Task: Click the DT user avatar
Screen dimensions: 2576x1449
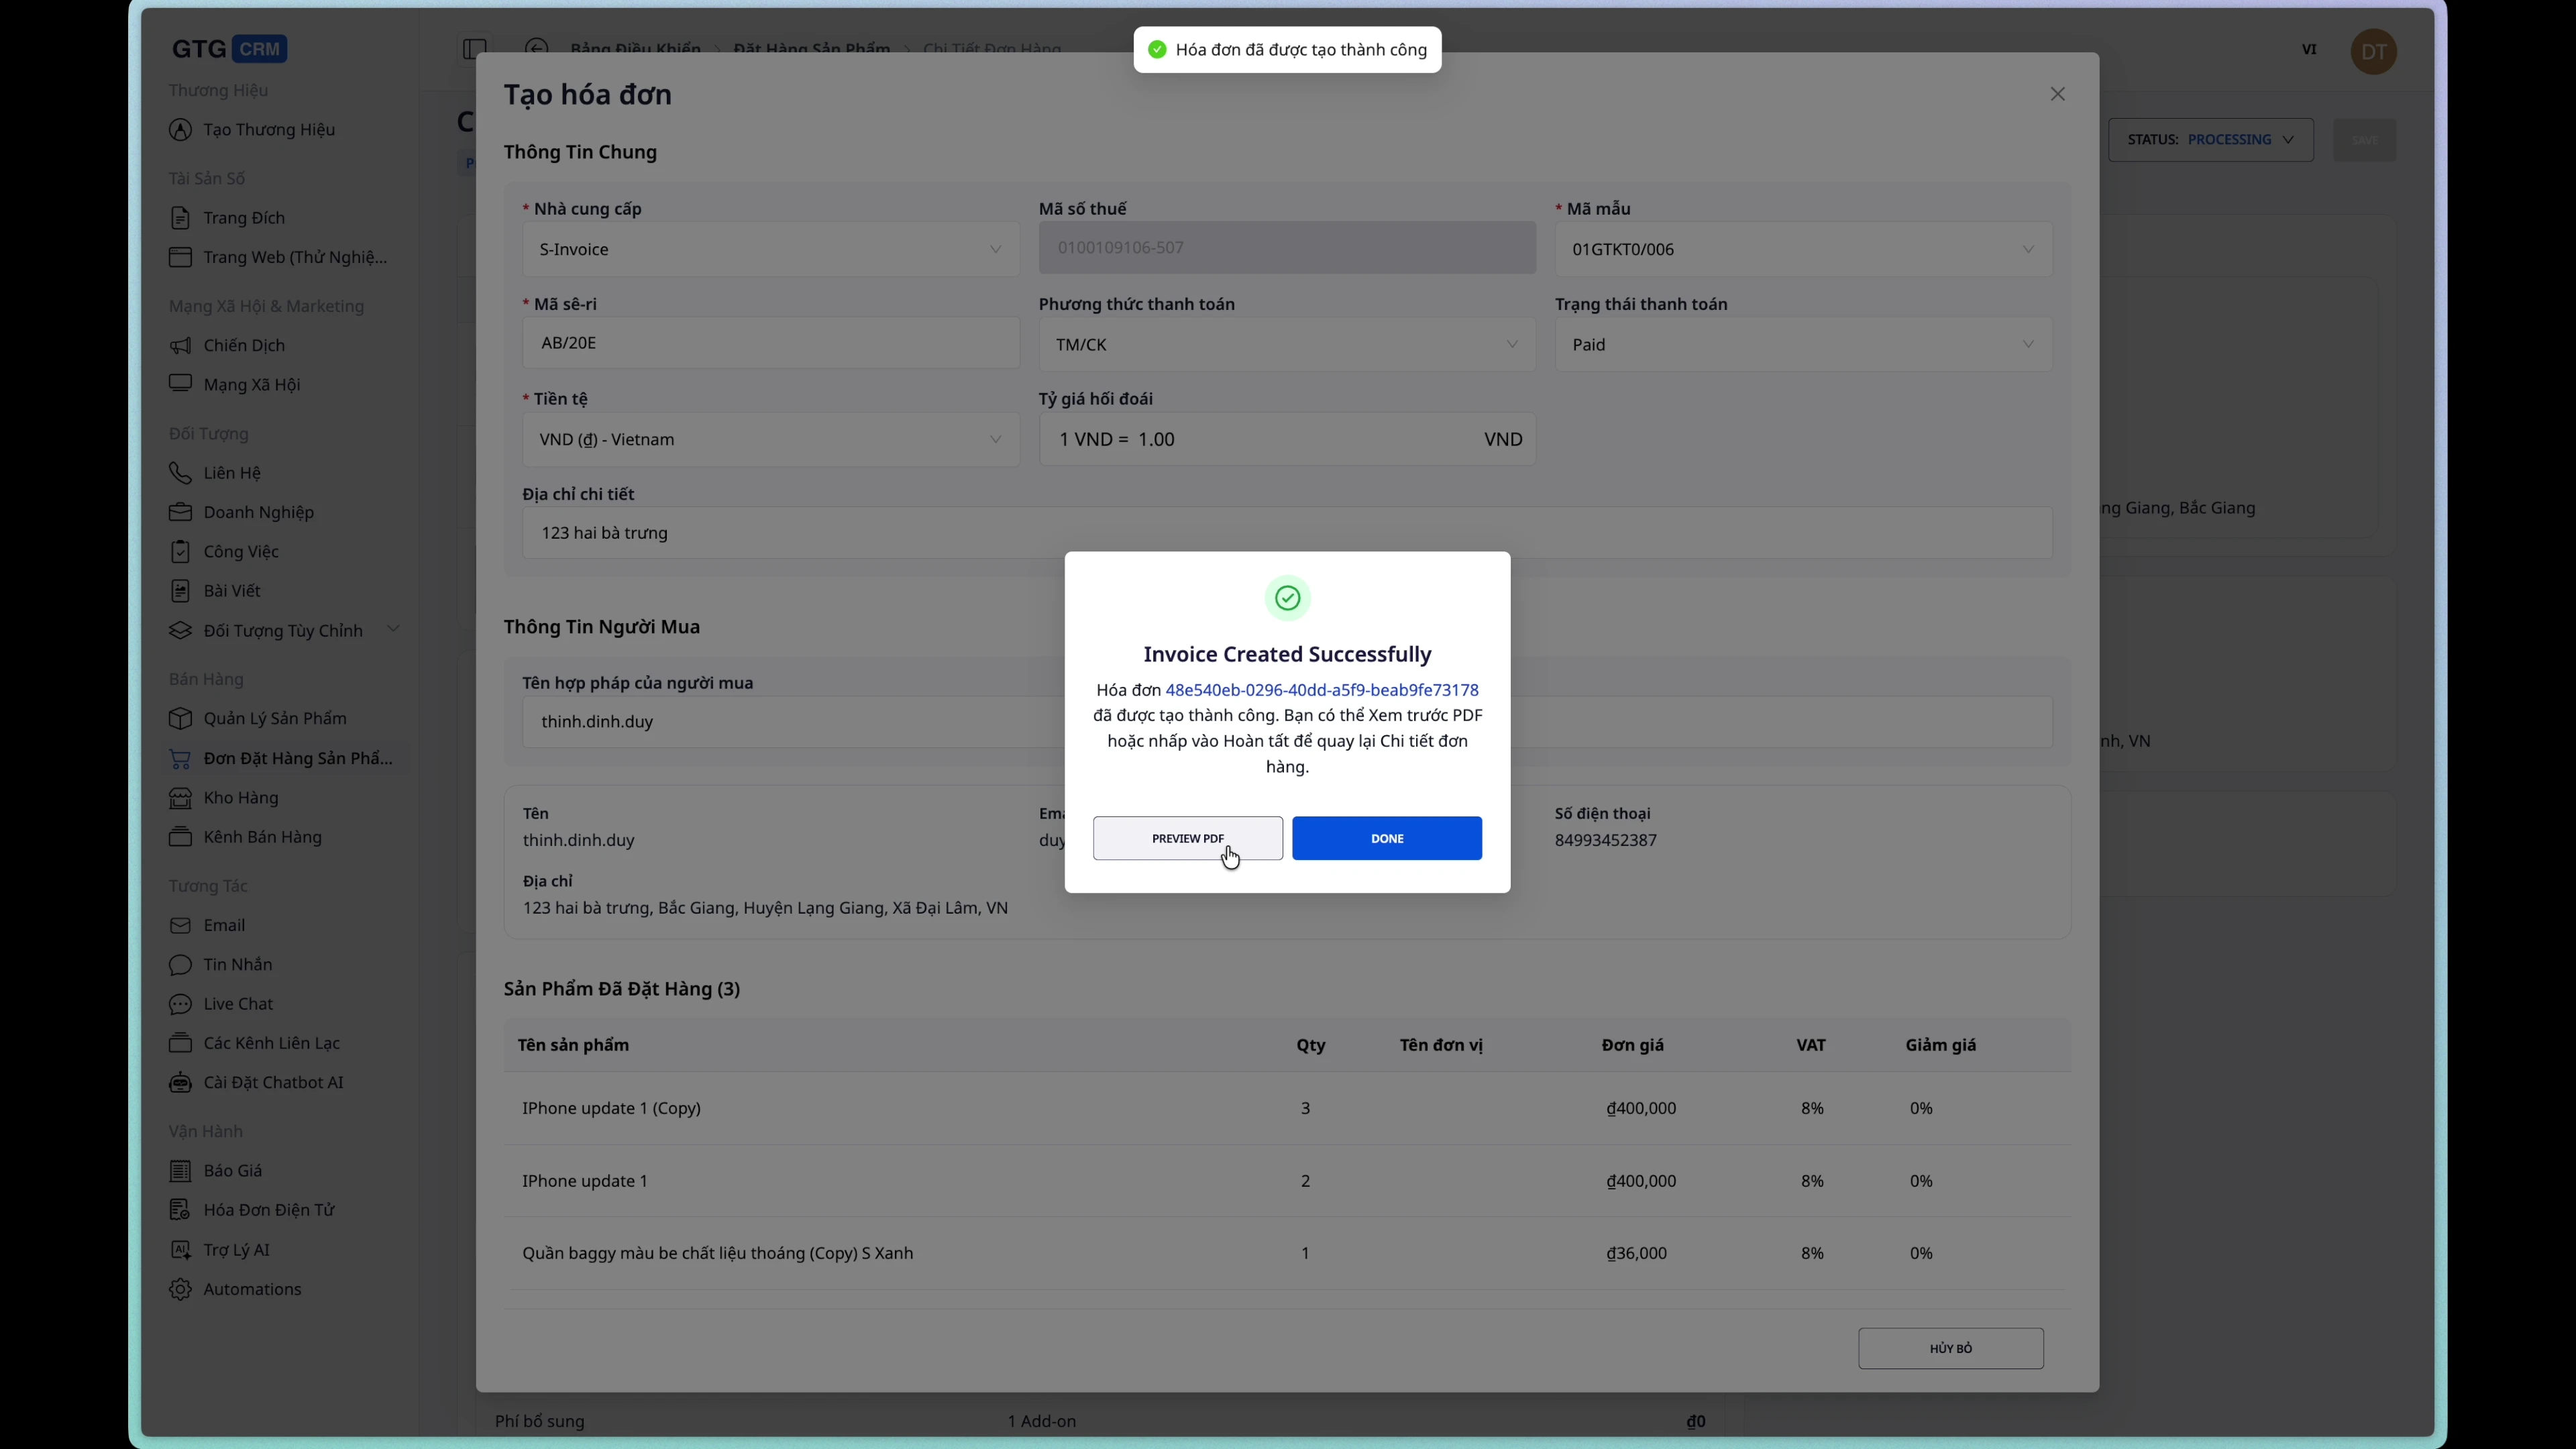Action: point(2374,51)
